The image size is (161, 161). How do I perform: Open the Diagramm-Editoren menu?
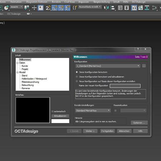point(37,2)
